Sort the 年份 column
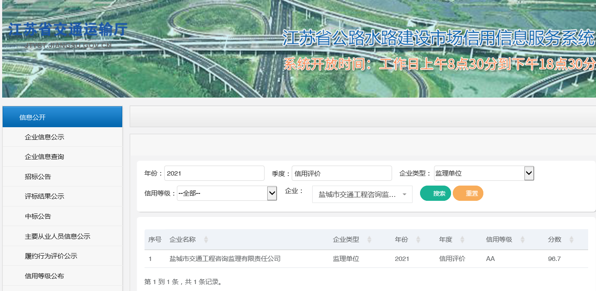596x291 pixels. coord(417,239)
